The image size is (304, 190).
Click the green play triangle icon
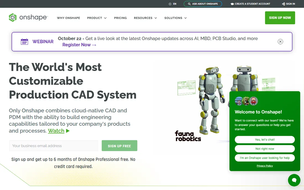(68, 131)
